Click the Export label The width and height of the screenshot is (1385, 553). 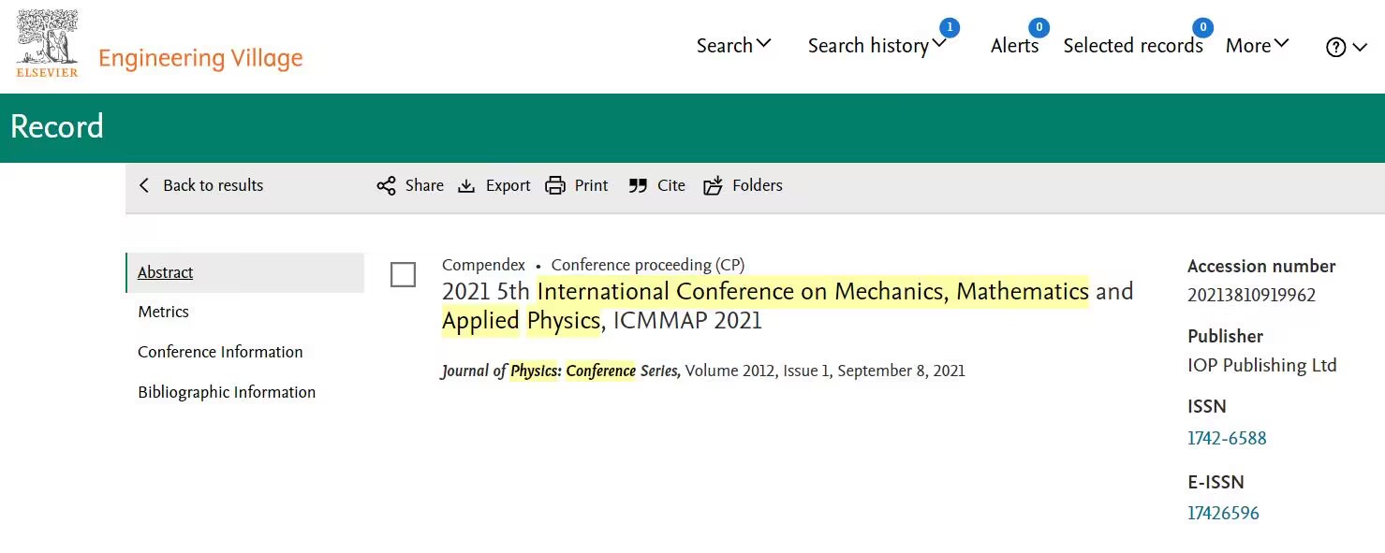coord(508,185)
